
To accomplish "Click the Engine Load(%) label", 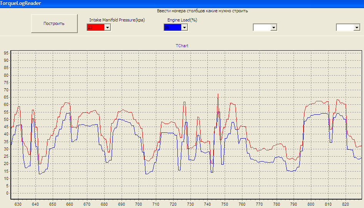I will (x=182, y=20).
